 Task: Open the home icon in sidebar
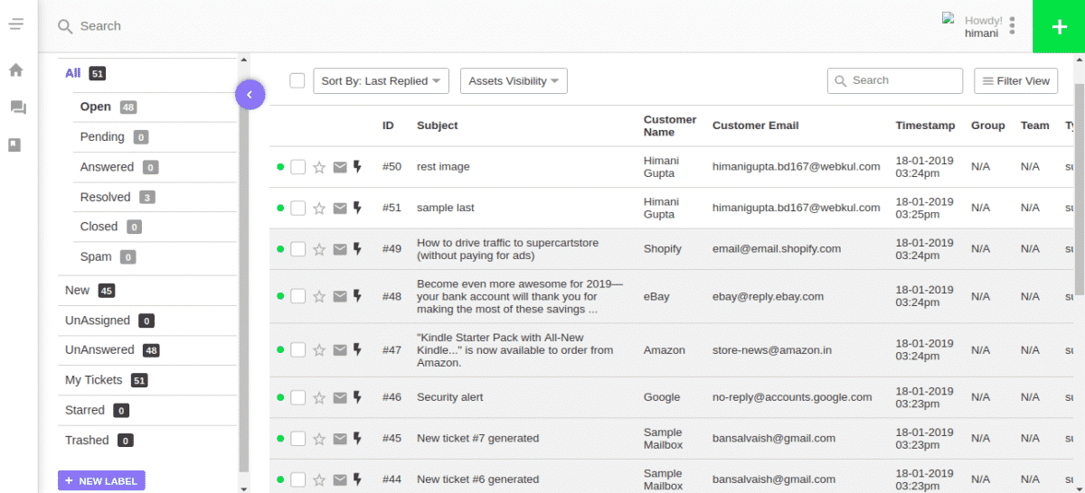point(16,70)
